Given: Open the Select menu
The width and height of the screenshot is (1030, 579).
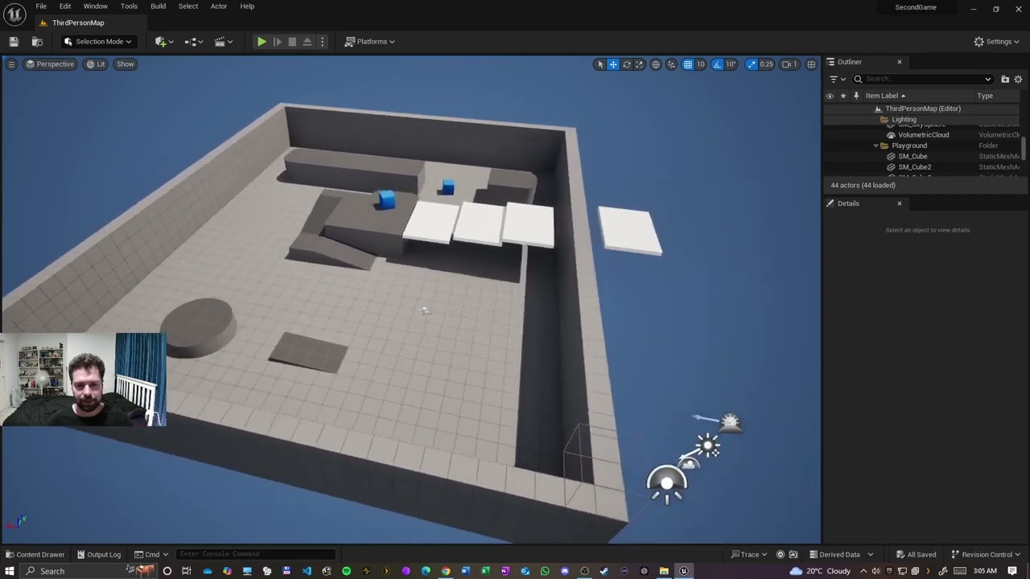Looking at the screenshot, I should point(188,6).
